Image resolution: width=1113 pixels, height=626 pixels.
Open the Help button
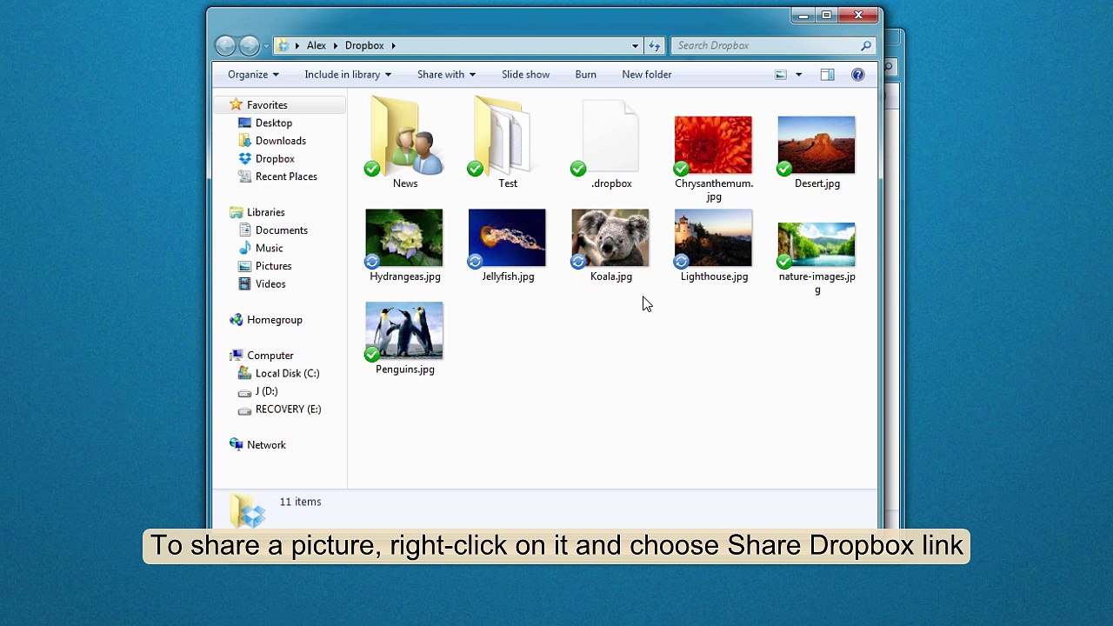point(858,75)
